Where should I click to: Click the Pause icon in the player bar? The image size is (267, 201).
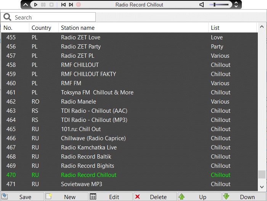(43, 5)
